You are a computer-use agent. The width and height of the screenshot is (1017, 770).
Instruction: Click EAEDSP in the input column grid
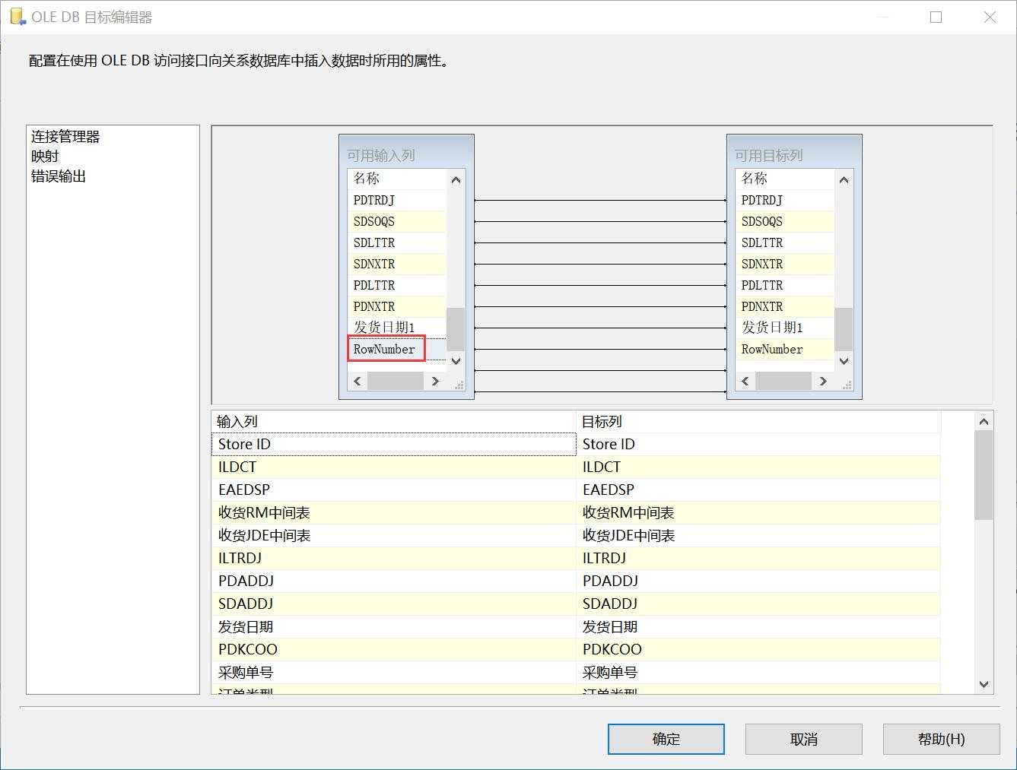point(393,490)
